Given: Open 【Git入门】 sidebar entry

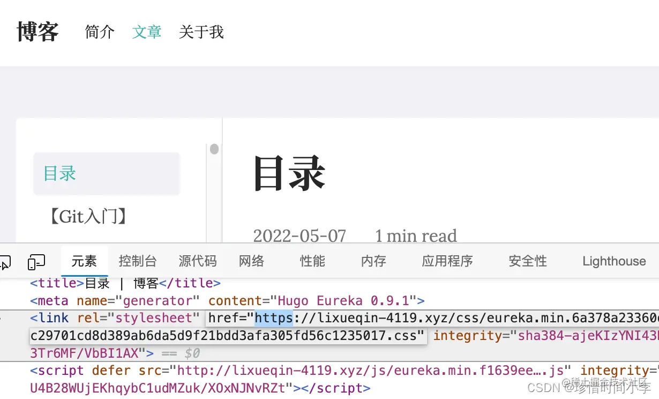Looking at the screenshot, I should point(88,217).
